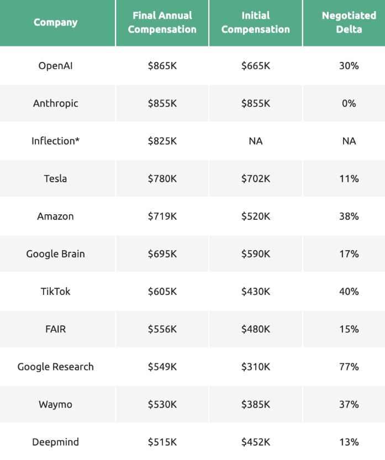Select Waymo's $530K final compensation
Screen dimensions: 385x460
point(162,404)
